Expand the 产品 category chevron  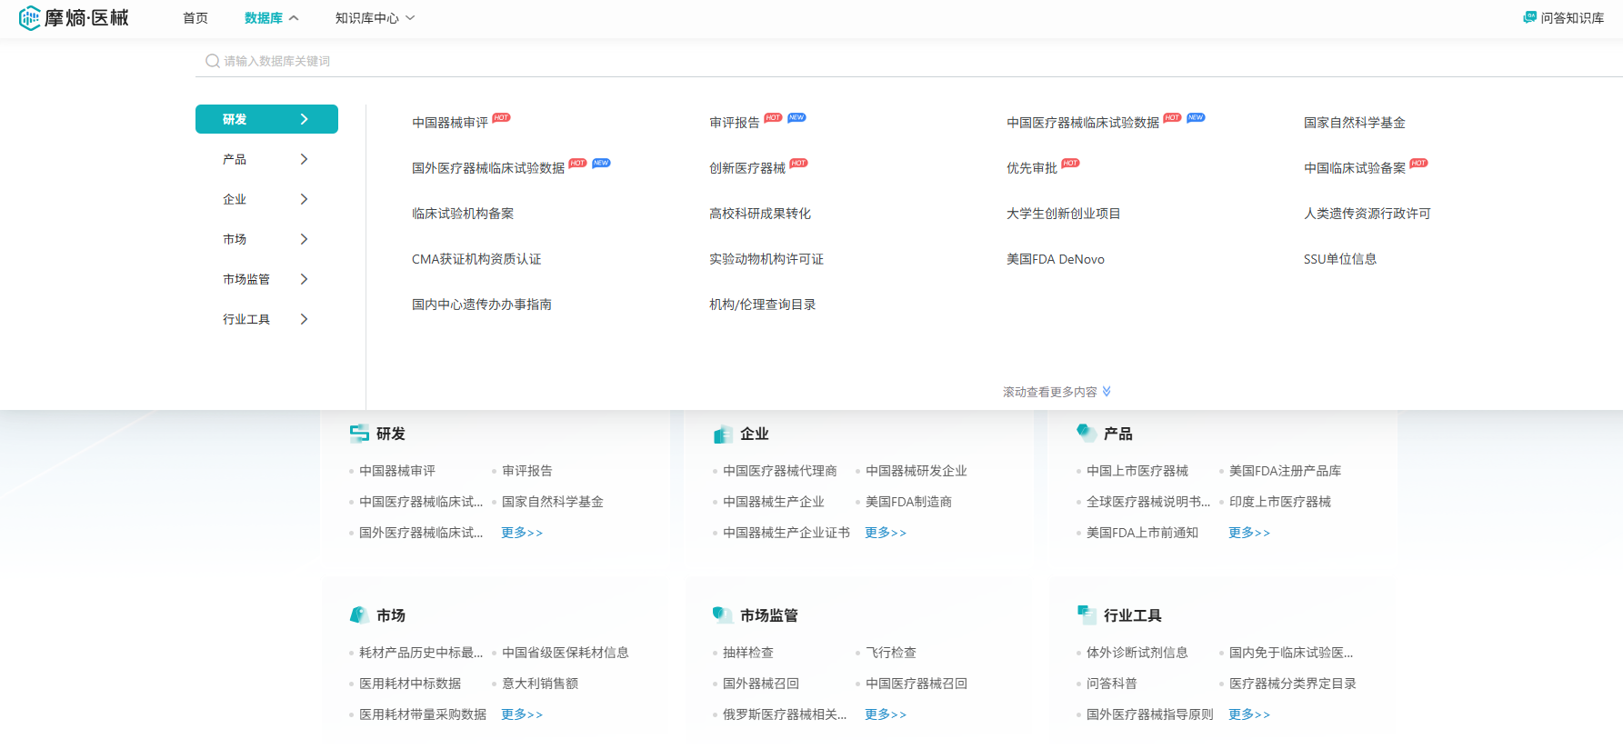click(x=304, y=159)
